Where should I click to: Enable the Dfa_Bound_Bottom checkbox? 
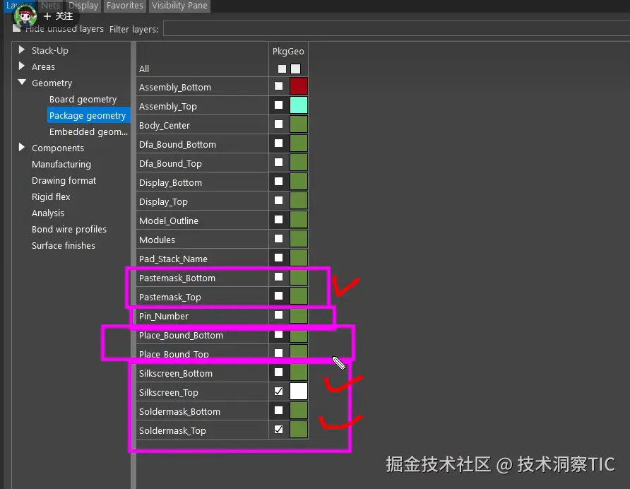coord(278,143)
